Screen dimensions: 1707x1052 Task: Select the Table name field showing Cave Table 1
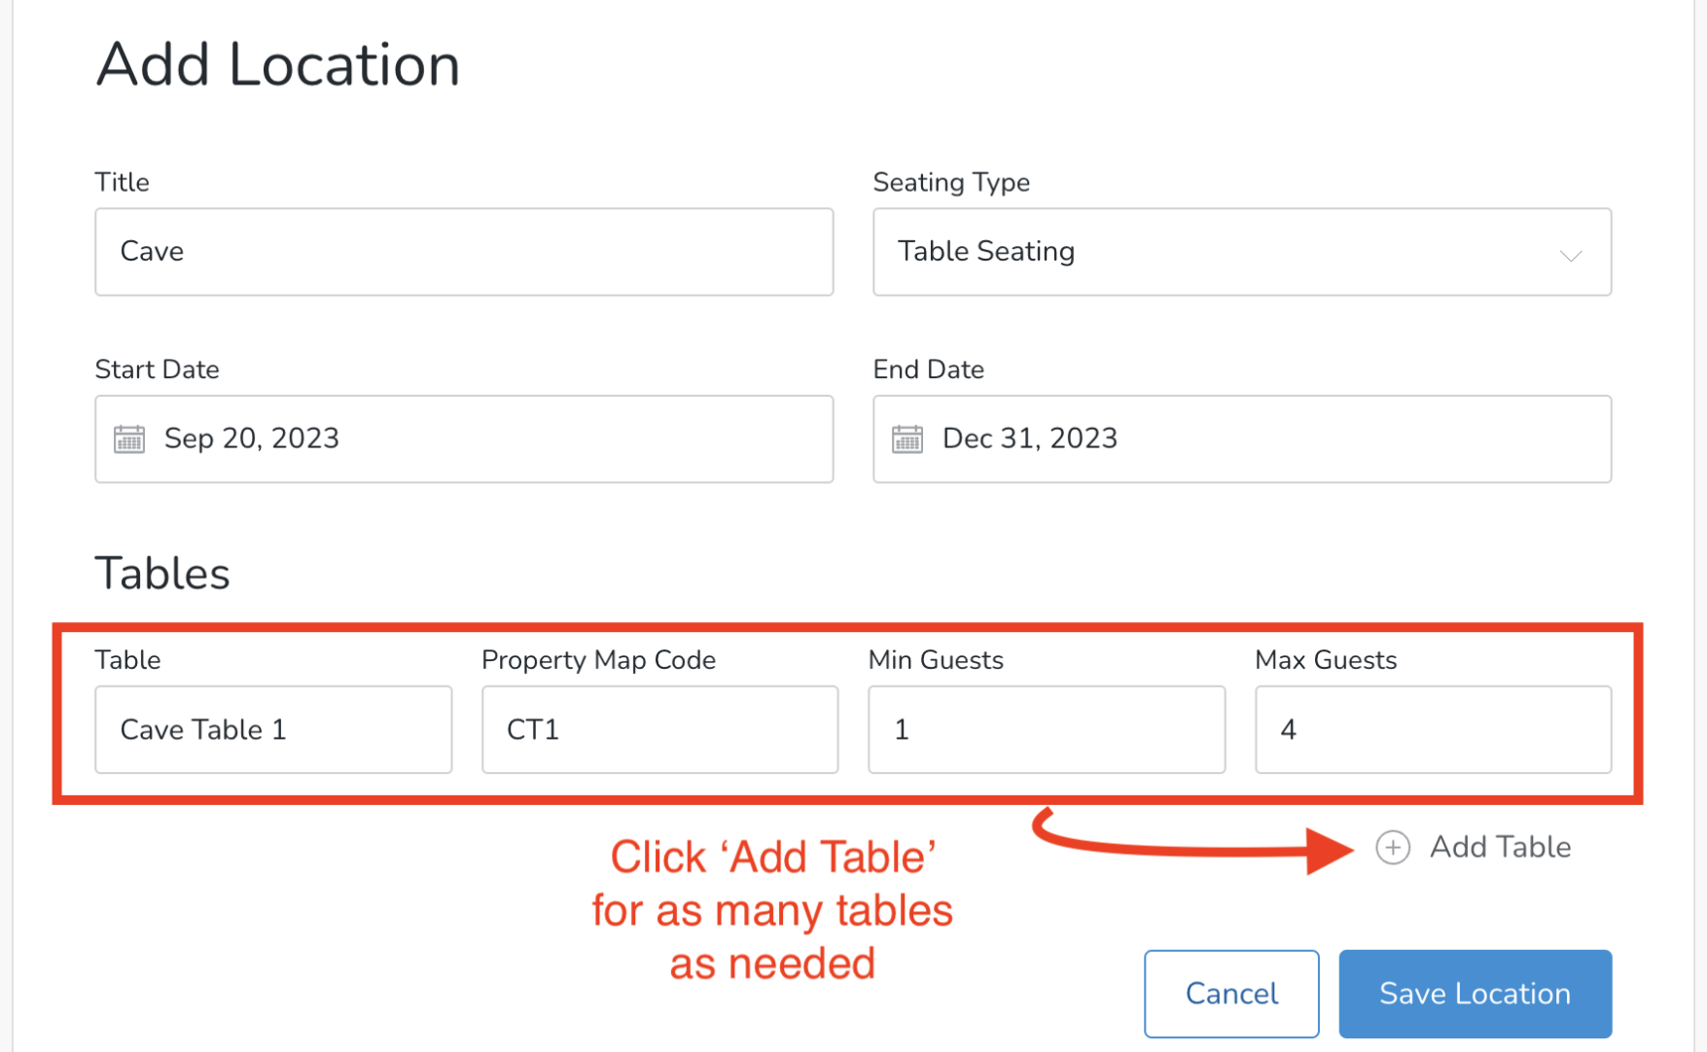(272, 729)
